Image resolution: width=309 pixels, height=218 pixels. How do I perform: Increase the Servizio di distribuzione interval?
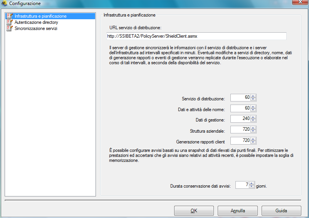(253, 96)
